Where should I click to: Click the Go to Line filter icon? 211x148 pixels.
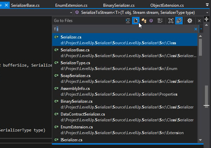[x=128, y=21]
